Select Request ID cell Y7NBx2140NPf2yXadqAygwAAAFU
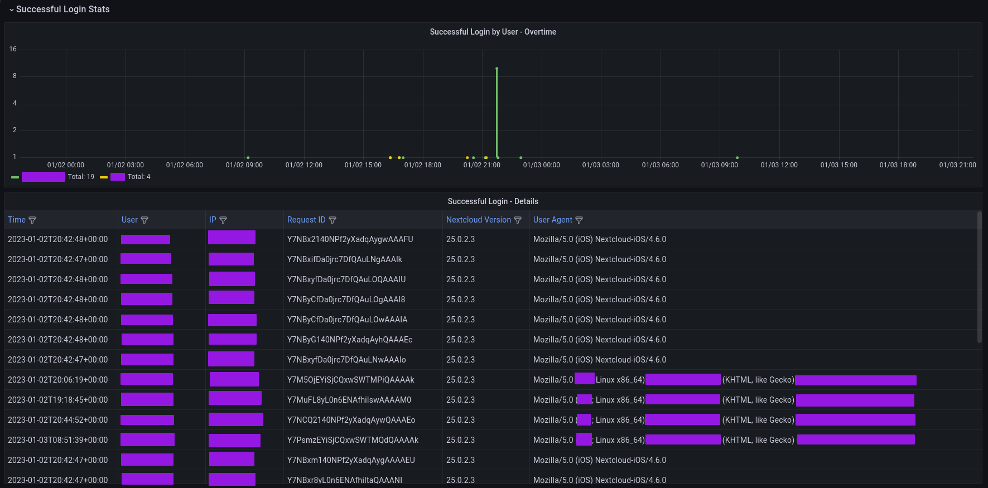The width and height of the screenshot is (988, 488). [x=350, y=239]
